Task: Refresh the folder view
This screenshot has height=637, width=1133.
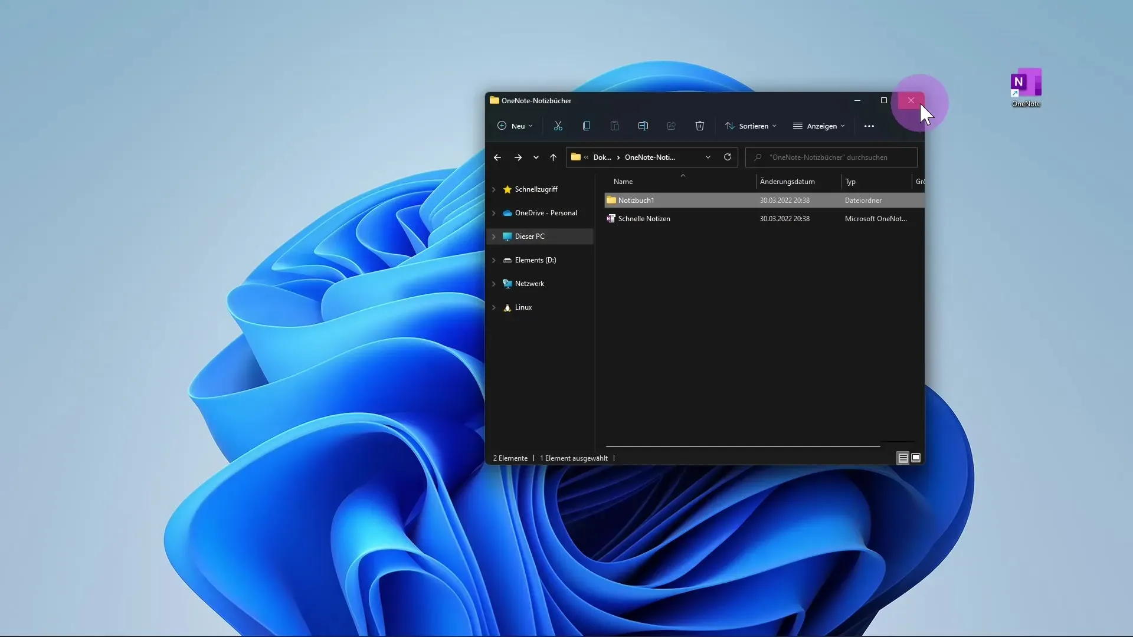Action: tap(728, 157)
